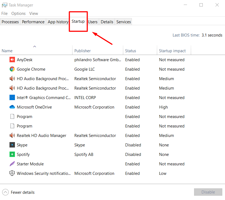Click the Realtek HD Audio Manager icon
The width and height of the screenshot is (225, 200).
point(12,135)
